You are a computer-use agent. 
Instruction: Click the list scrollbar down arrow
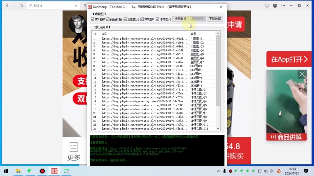(218, 129)
